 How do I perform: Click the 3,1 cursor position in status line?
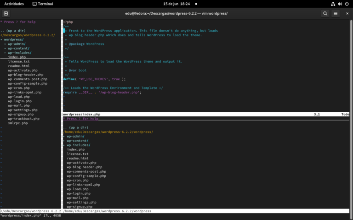tap(317, 114)
